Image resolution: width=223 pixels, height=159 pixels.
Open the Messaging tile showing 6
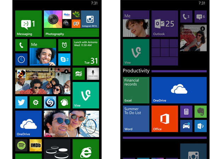pyautogui.click(x=201, y=17)
